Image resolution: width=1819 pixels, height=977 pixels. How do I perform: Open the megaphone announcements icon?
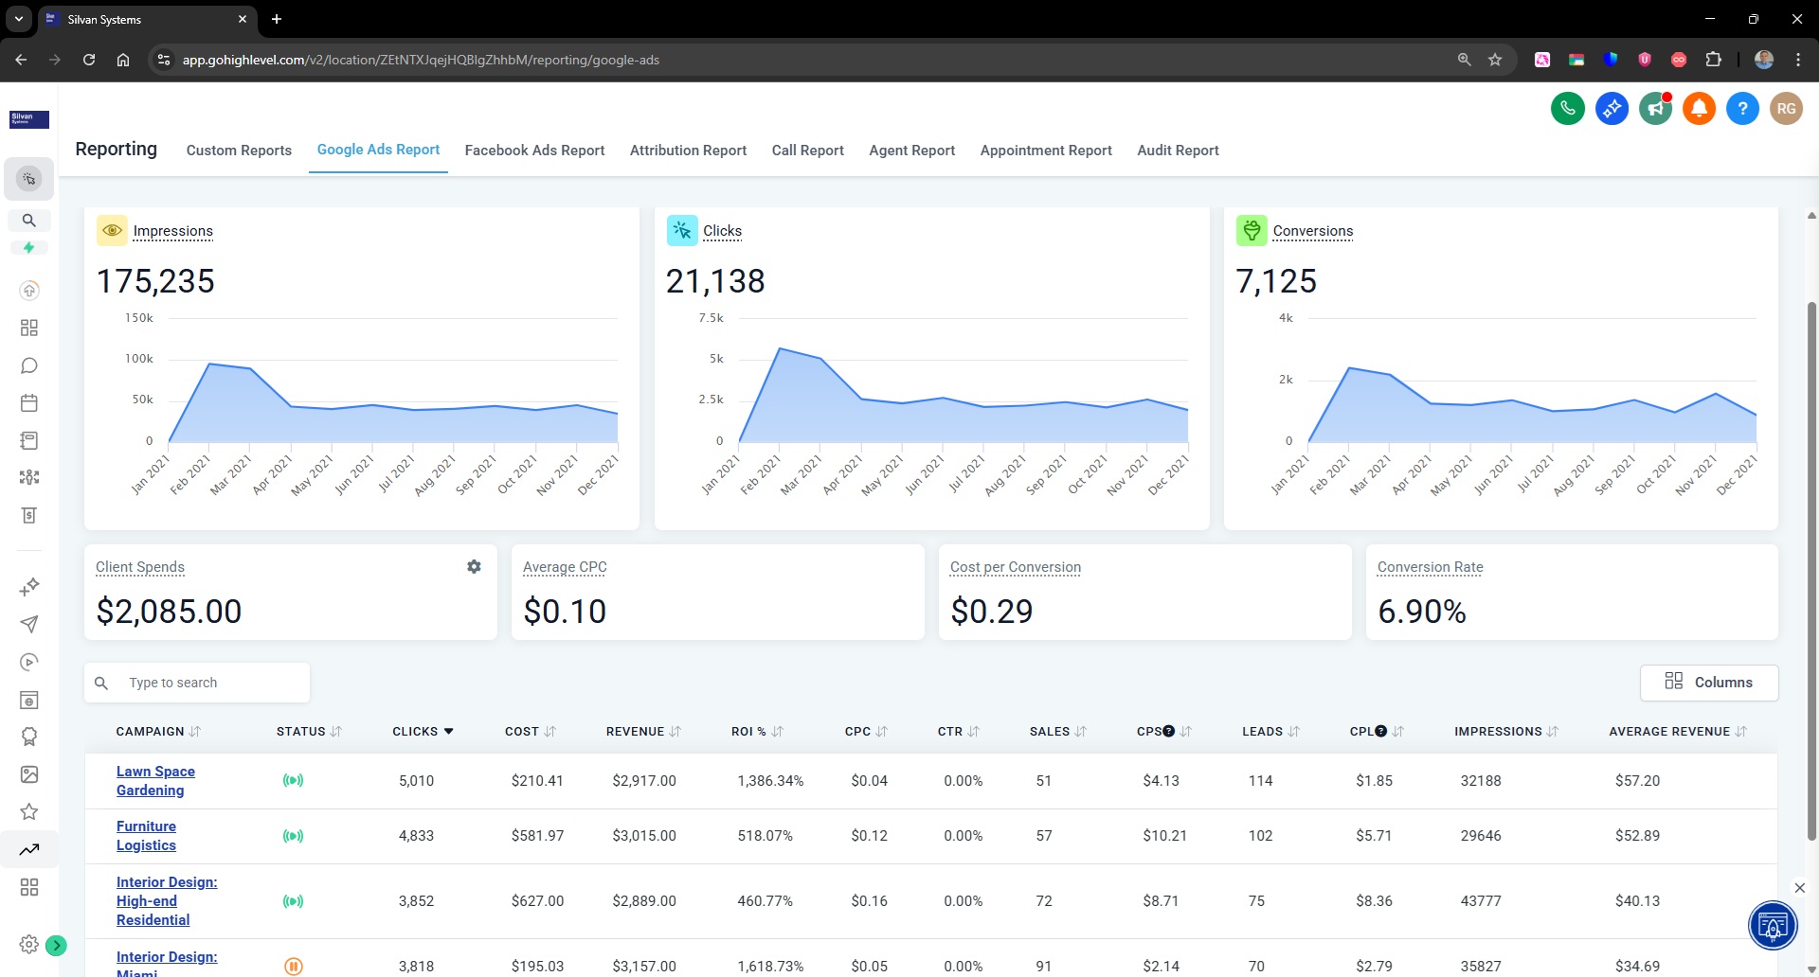[x=1655, y=109]
